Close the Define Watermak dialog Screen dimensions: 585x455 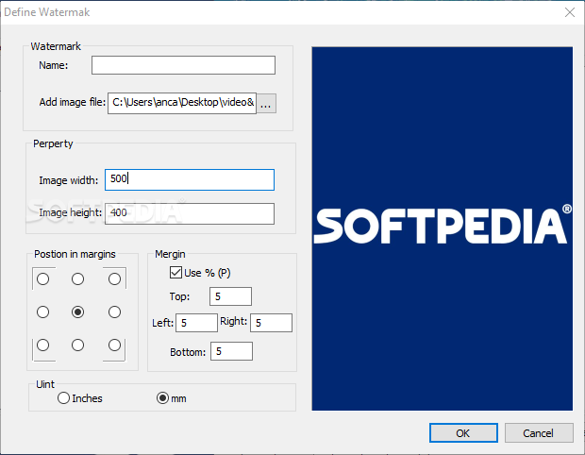point(570,12)
